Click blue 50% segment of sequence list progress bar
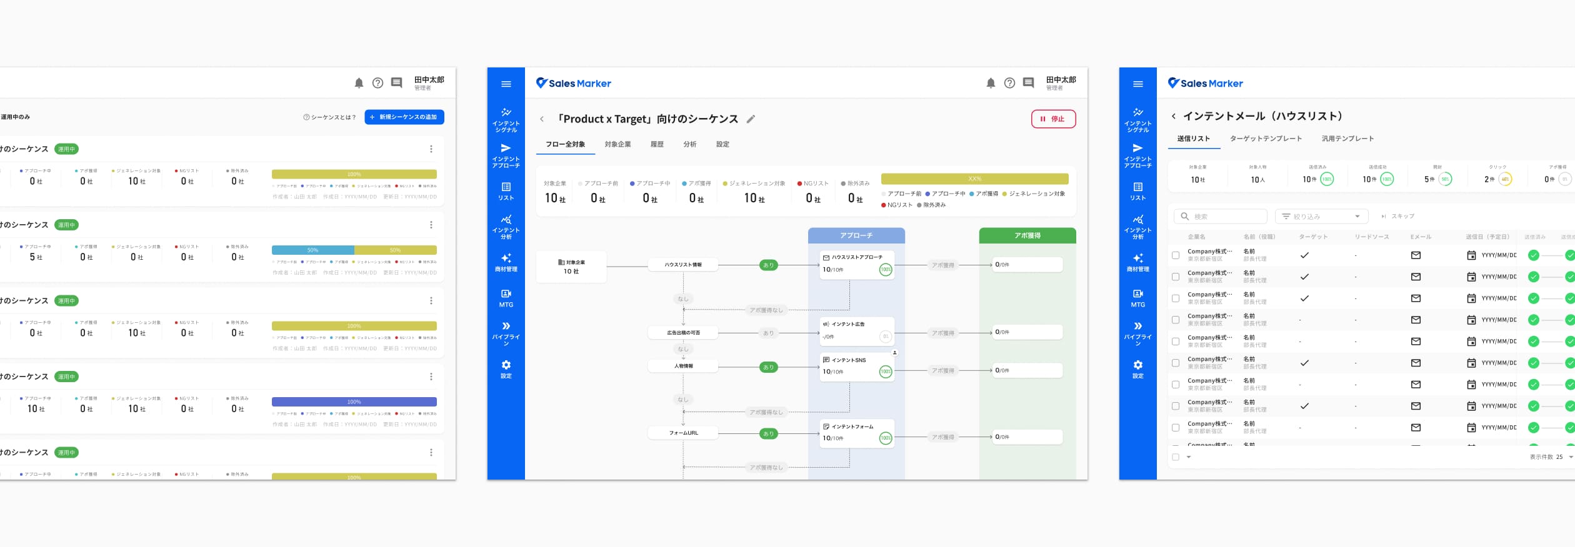 (312, 250)
